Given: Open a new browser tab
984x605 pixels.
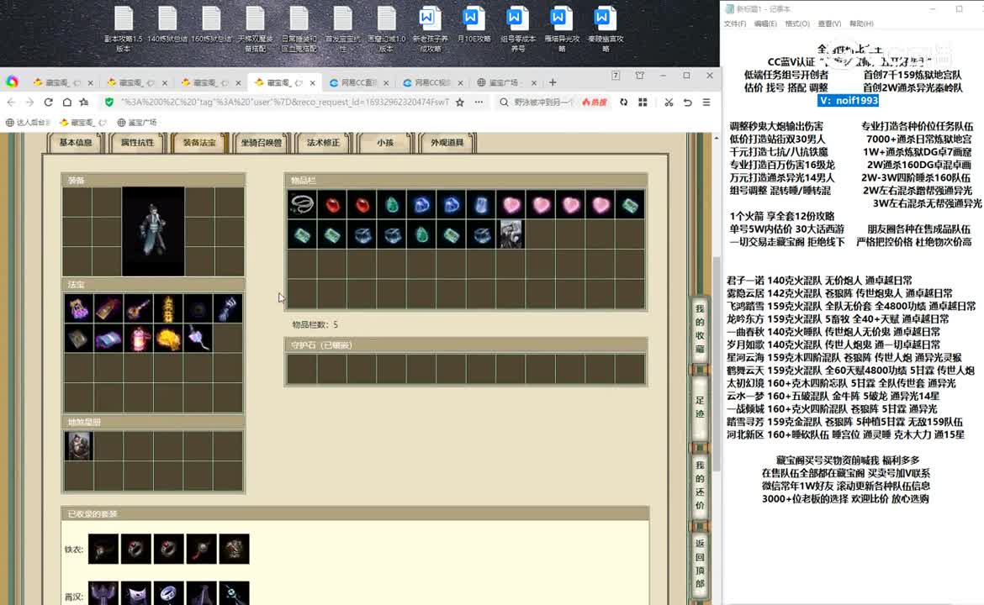Looking at the screenshot, I should pos(553,82).
